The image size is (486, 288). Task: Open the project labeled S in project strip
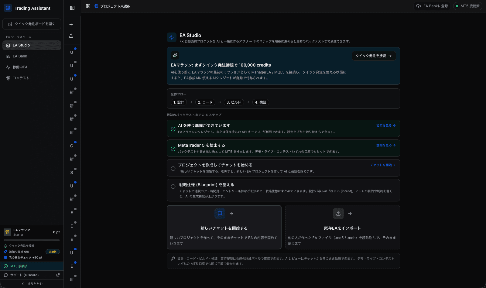(72, 173)
